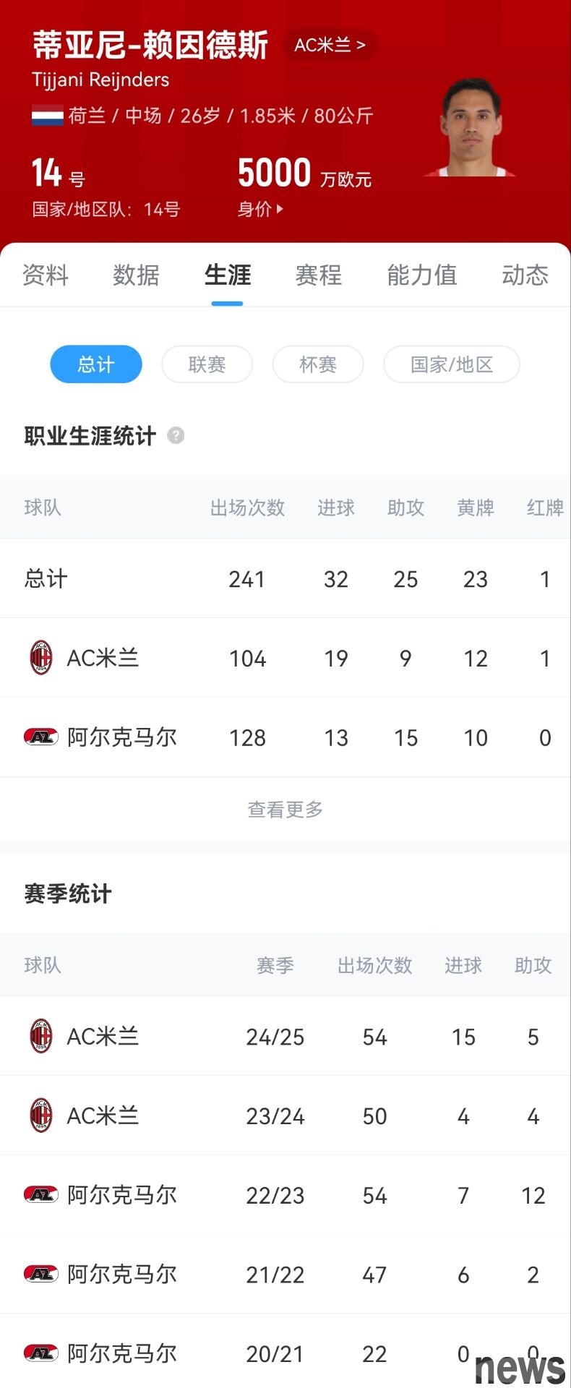Tap the player portrait photo

(471, 127)
